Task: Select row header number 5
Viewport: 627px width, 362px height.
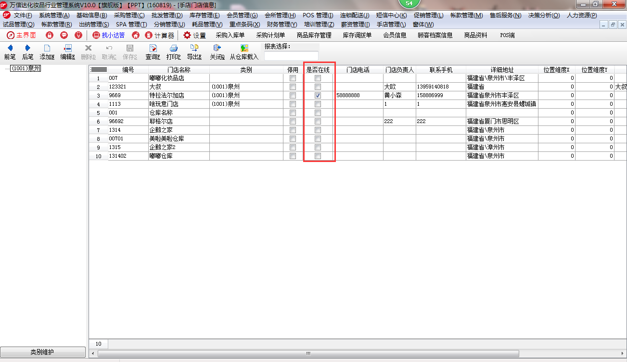Action: point(99,113)
